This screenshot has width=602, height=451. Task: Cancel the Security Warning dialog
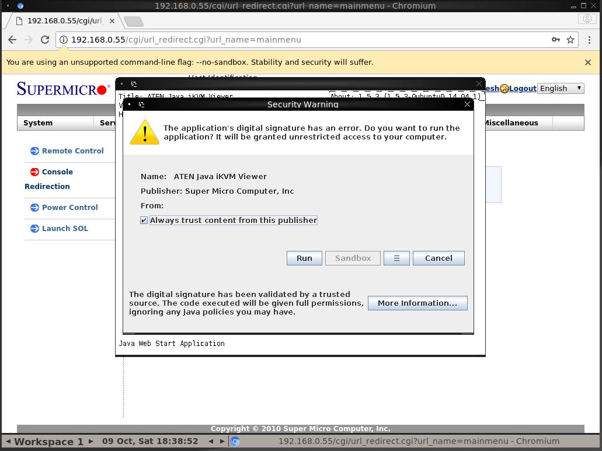point(439,258)
